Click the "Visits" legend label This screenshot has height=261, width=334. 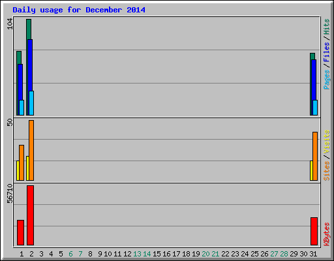coord(327,142)
